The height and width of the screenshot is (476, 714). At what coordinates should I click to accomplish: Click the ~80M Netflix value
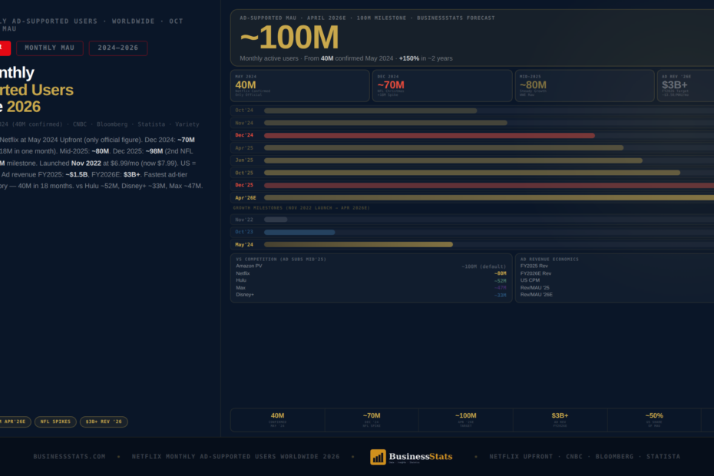click(500, 273)
